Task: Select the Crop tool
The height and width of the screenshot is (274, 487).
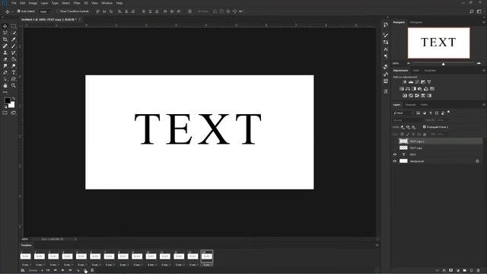Action: 5,40
